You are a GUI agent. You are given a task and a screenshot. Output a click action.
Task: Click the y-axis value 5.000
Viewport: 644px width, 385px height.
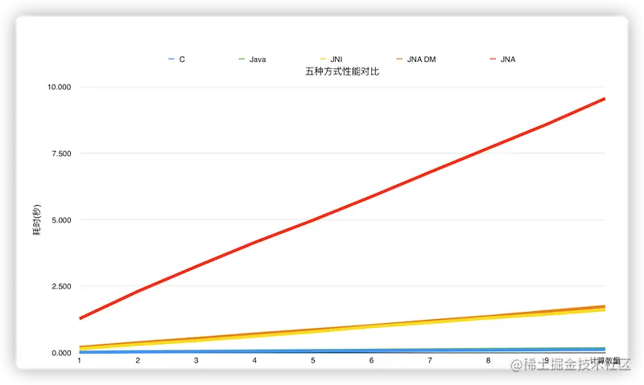(x=62, y=220)
